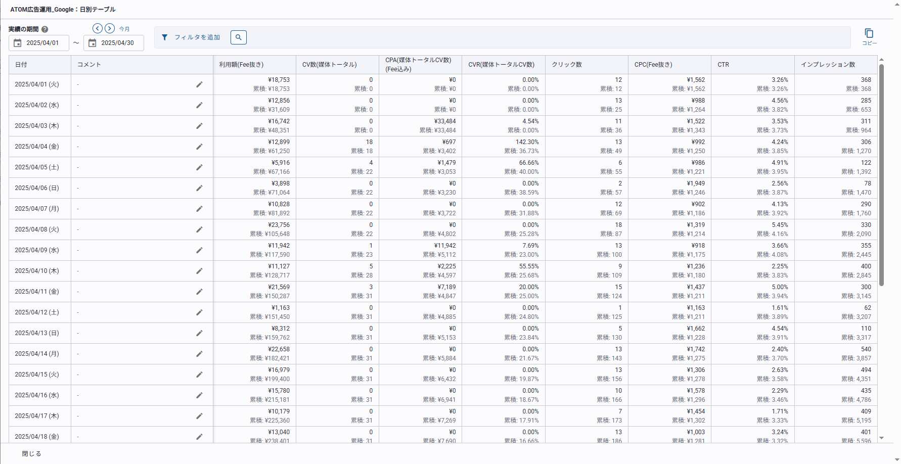901x464 pixels.
Task: Edit comment for 2025/04/05 row
Action: coord(199,167)
